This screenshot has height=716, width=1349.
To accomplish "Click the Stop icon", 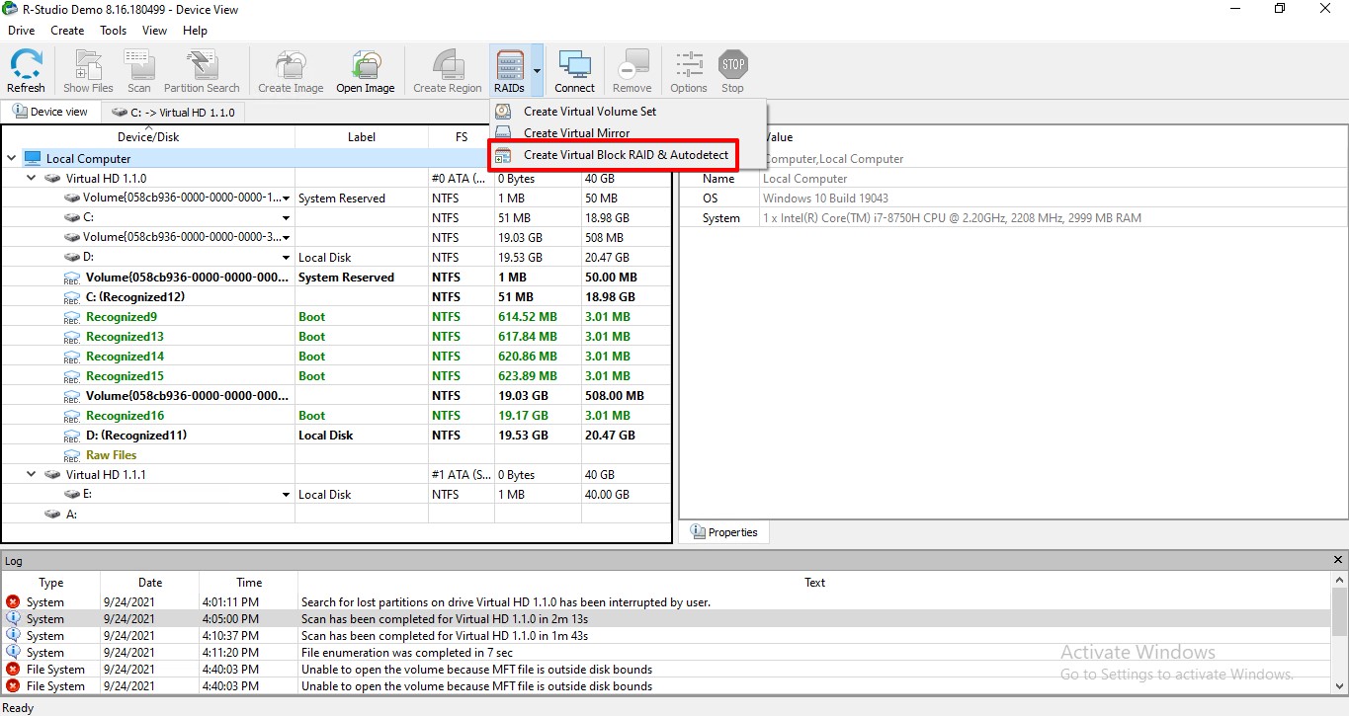I will click(x=732, y=69).
